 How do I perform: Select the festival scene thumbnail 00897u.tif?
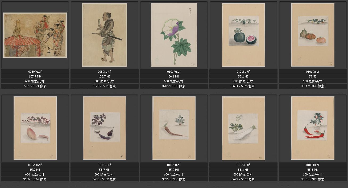35,35
